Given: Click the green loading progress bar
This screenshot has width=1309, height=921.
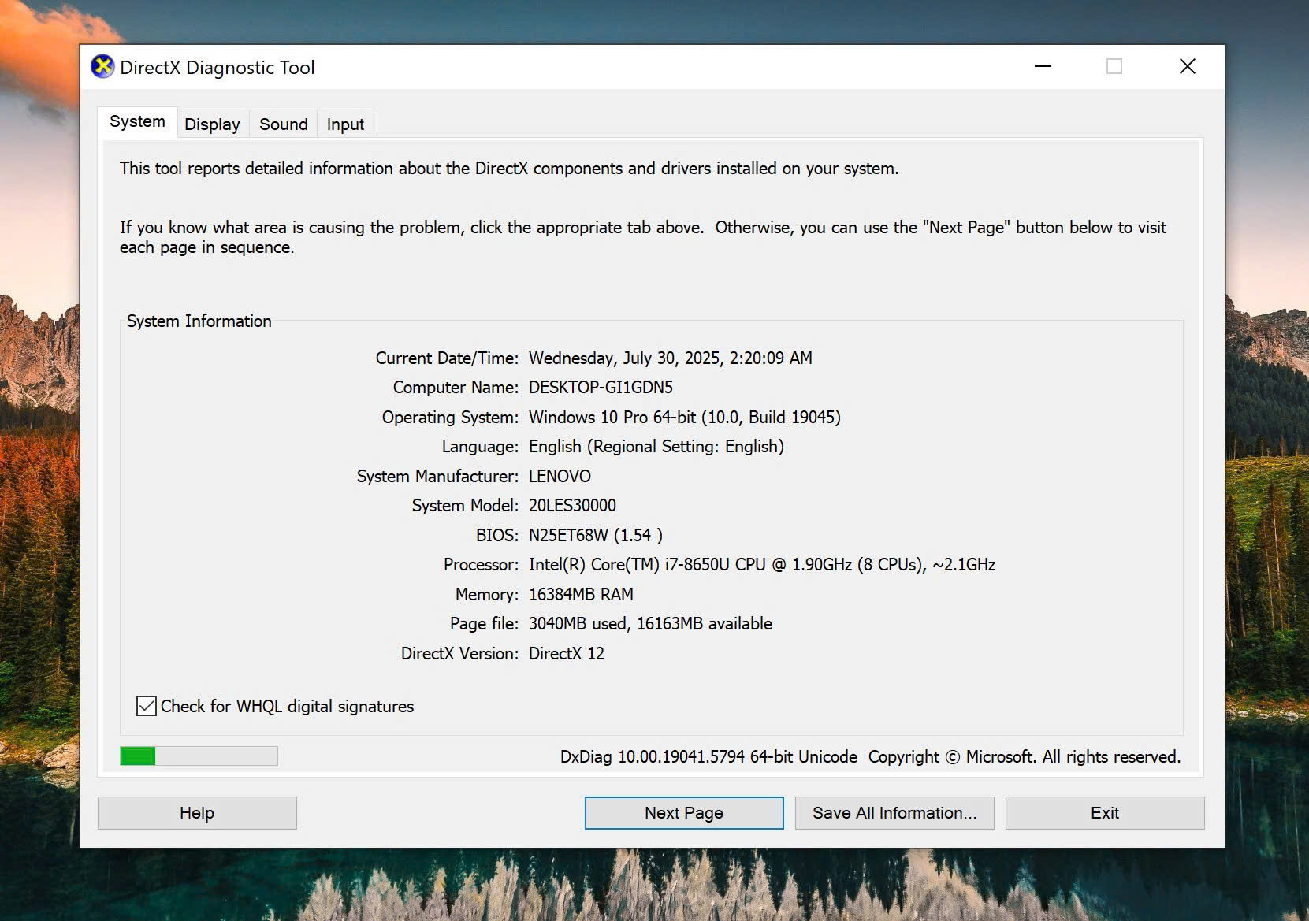Looking at the screenshot, I should pos(199,756).
